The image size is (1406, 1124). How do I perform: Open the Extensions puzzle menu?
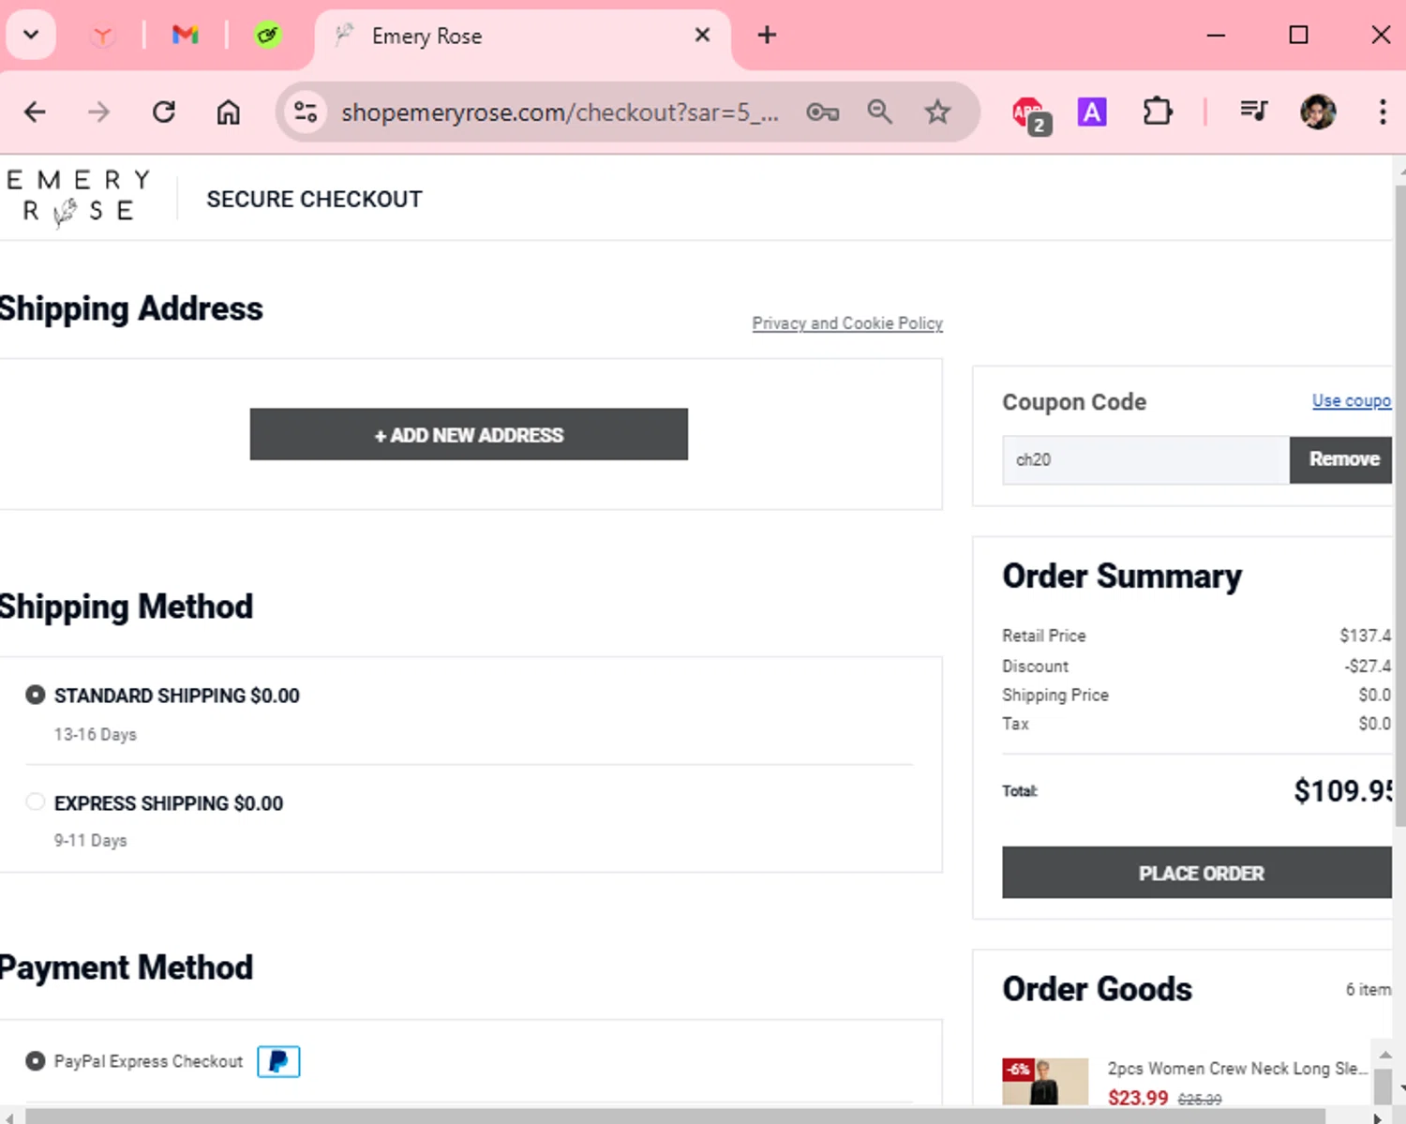pos(1158,112)
